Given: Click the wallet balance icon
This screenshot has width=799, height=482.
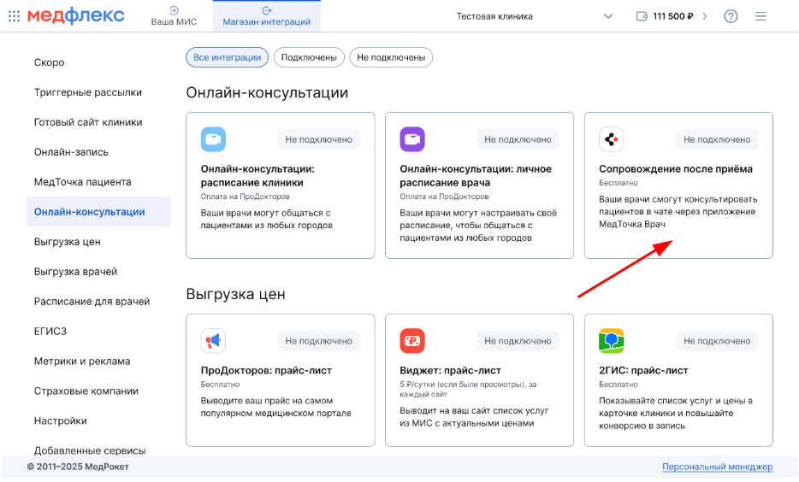Looking at the screenshot, I should pyautogui.click(x=642, y=16).
